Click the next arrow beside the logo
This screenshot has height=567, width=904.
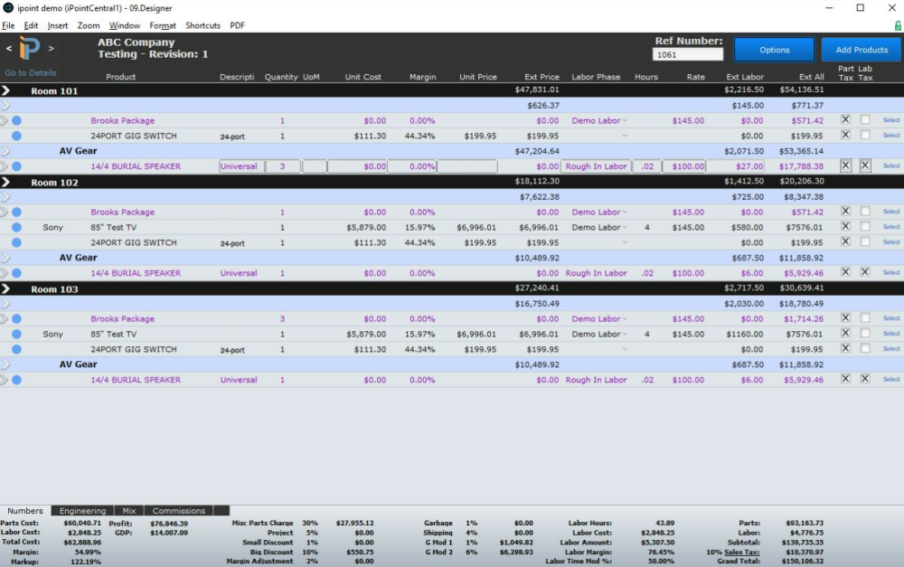click(x=51, y=49)
